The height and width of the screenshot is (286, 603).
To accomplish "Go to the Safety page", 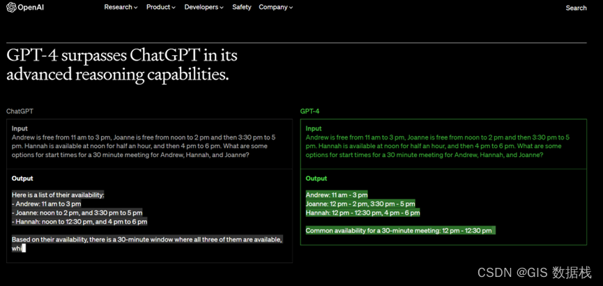I will [x=241, y=7].
